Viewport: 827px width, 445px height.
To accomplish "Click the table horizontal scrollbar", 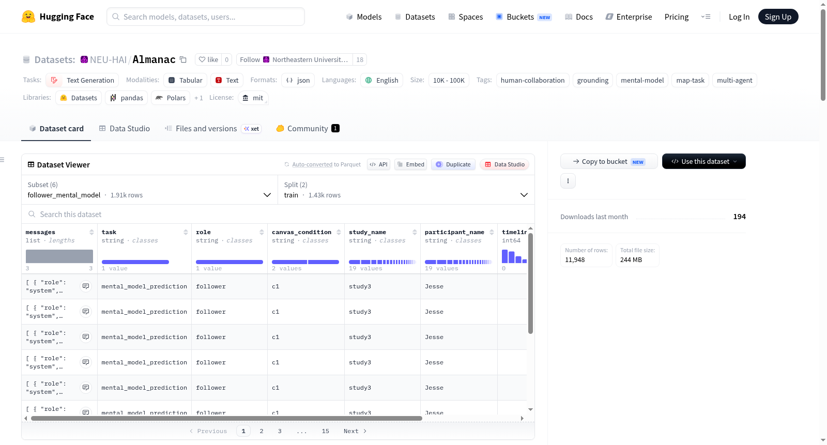I will (x=226, y=418).
